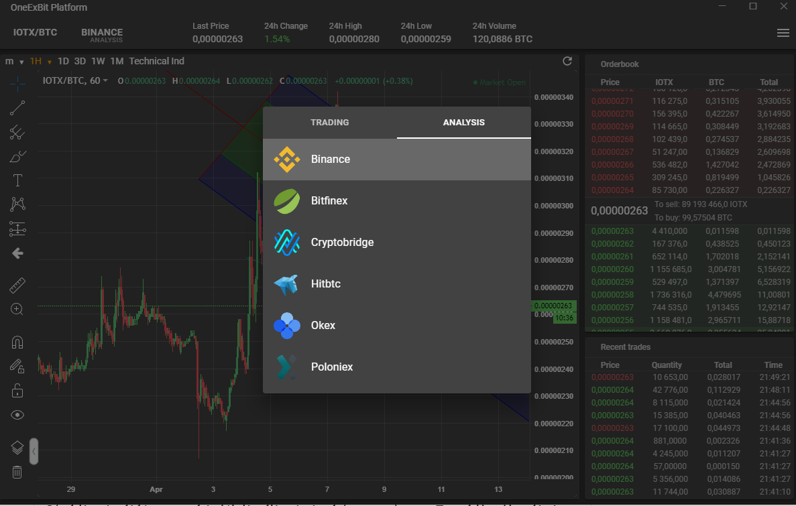This screenshot has width=796, height=506.
Task: Select the 1H timeframe
Action: [x=36, y=61]
